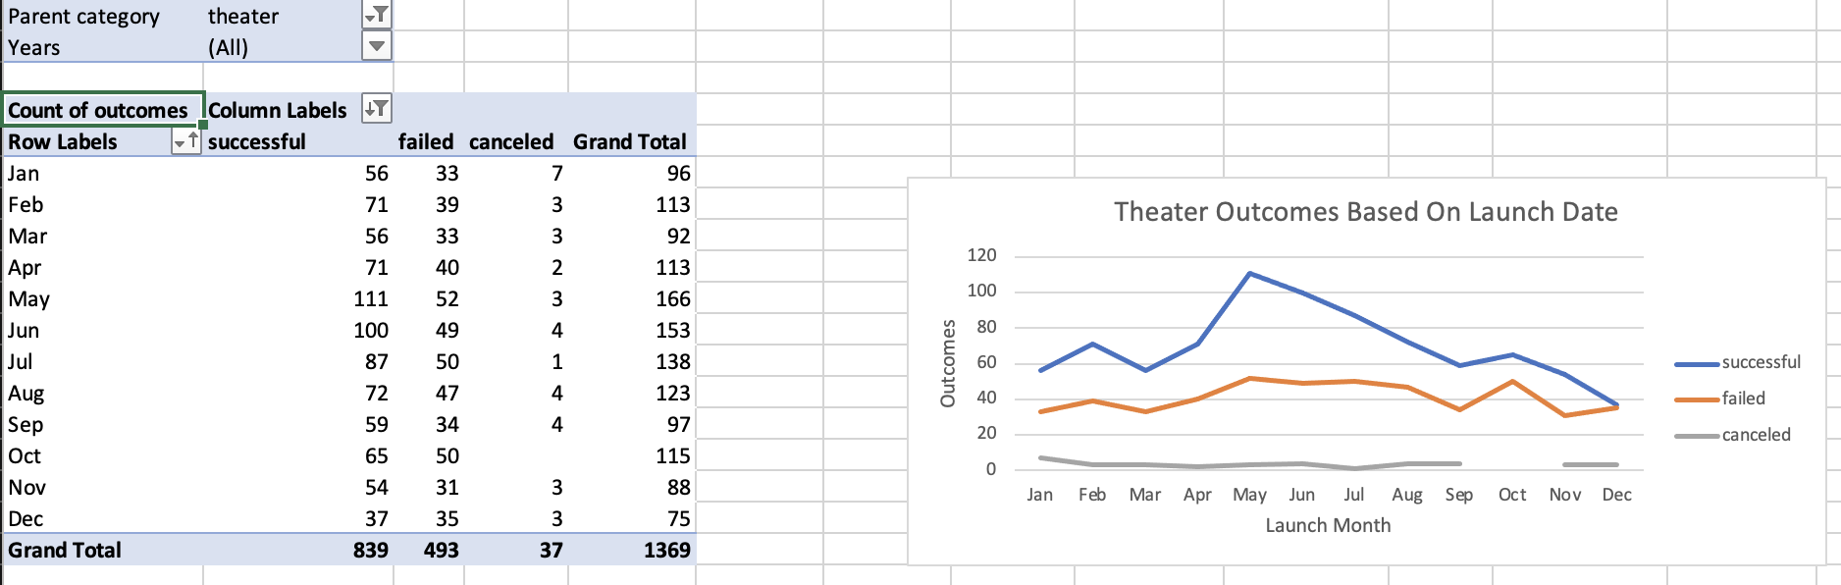Select the failed legend entry

click(x=1719, y=399)
